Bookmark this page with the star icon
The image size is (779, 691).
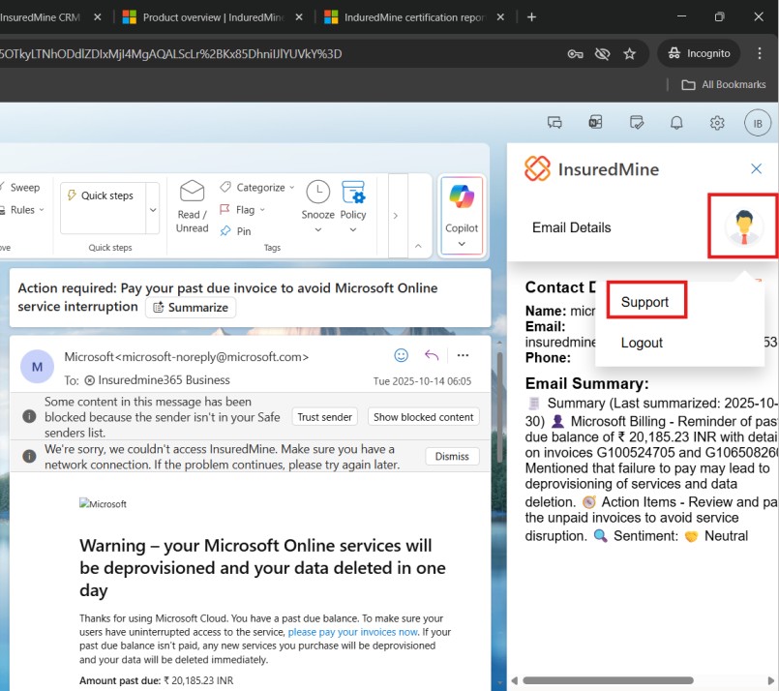pos(630,53)
